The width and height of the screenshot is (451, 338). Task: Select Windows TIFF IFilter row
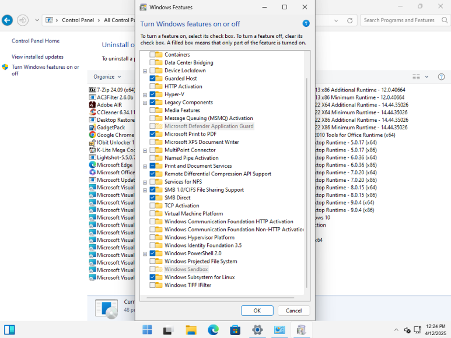pyautogui.click(x=188, y=285)
